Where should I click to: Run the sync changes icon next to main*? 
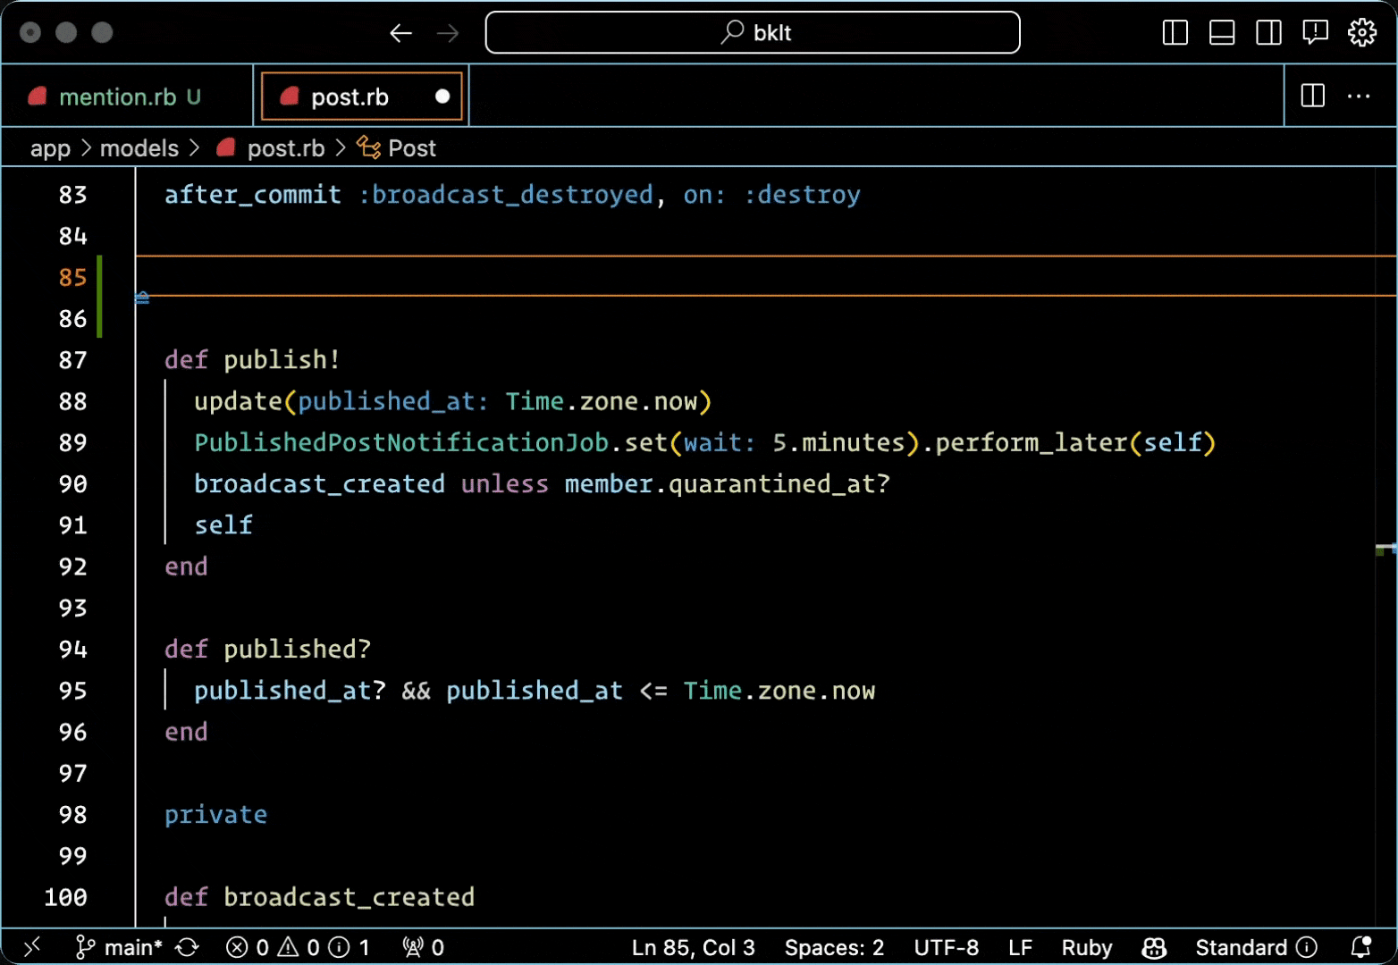187,947
